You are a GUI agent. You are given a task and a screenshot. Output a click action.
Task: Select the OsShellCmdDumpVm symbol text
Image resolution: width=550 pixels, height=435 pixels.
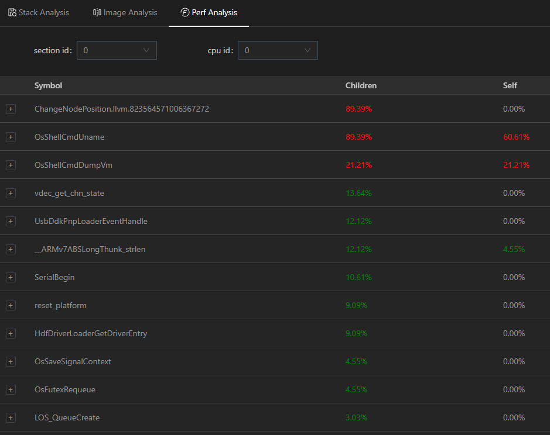[73, 165]
